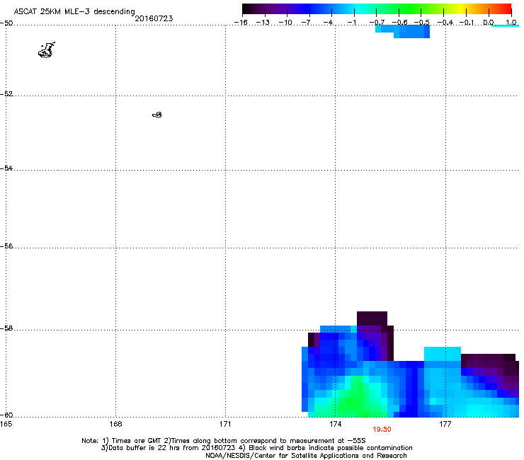Click the -52 latitude axis label
Image resolution: width=524 pixels, height=460 pixels.
click(x=6, y=94)
